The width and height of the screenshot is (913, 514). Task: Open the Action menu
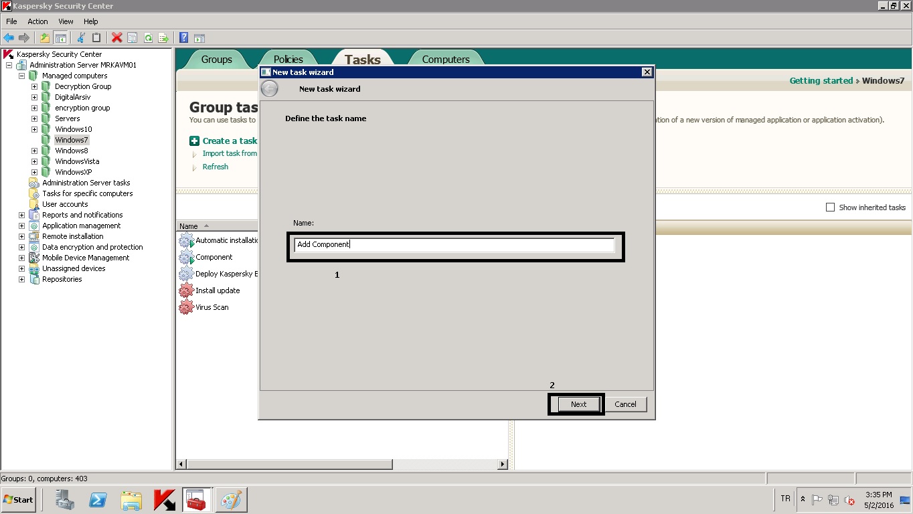pyautogui.click(x=37, y=21)
